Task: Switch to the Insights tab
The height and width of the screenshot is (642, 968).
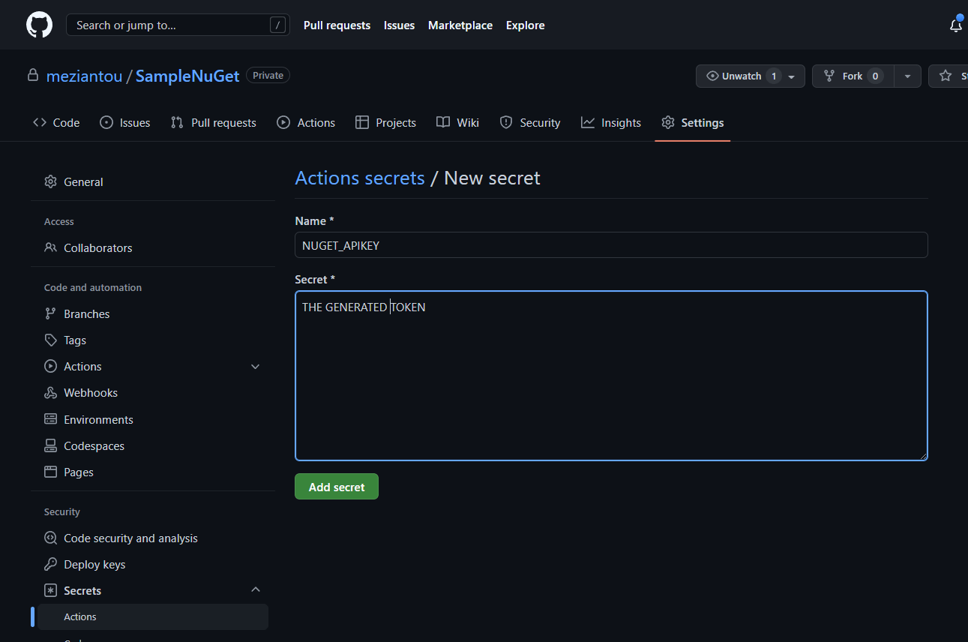Action: point(611,123)
